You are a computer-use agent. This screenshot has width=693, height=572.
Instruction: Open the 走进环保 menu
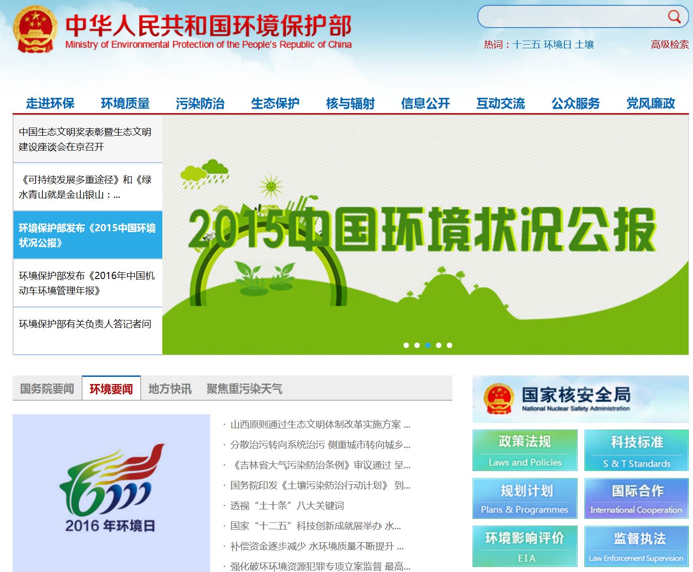point(50,103)
